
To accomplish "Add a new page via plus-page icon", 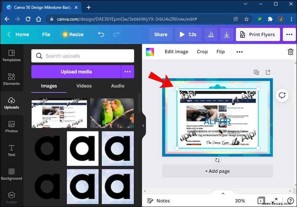I will 268,72.
